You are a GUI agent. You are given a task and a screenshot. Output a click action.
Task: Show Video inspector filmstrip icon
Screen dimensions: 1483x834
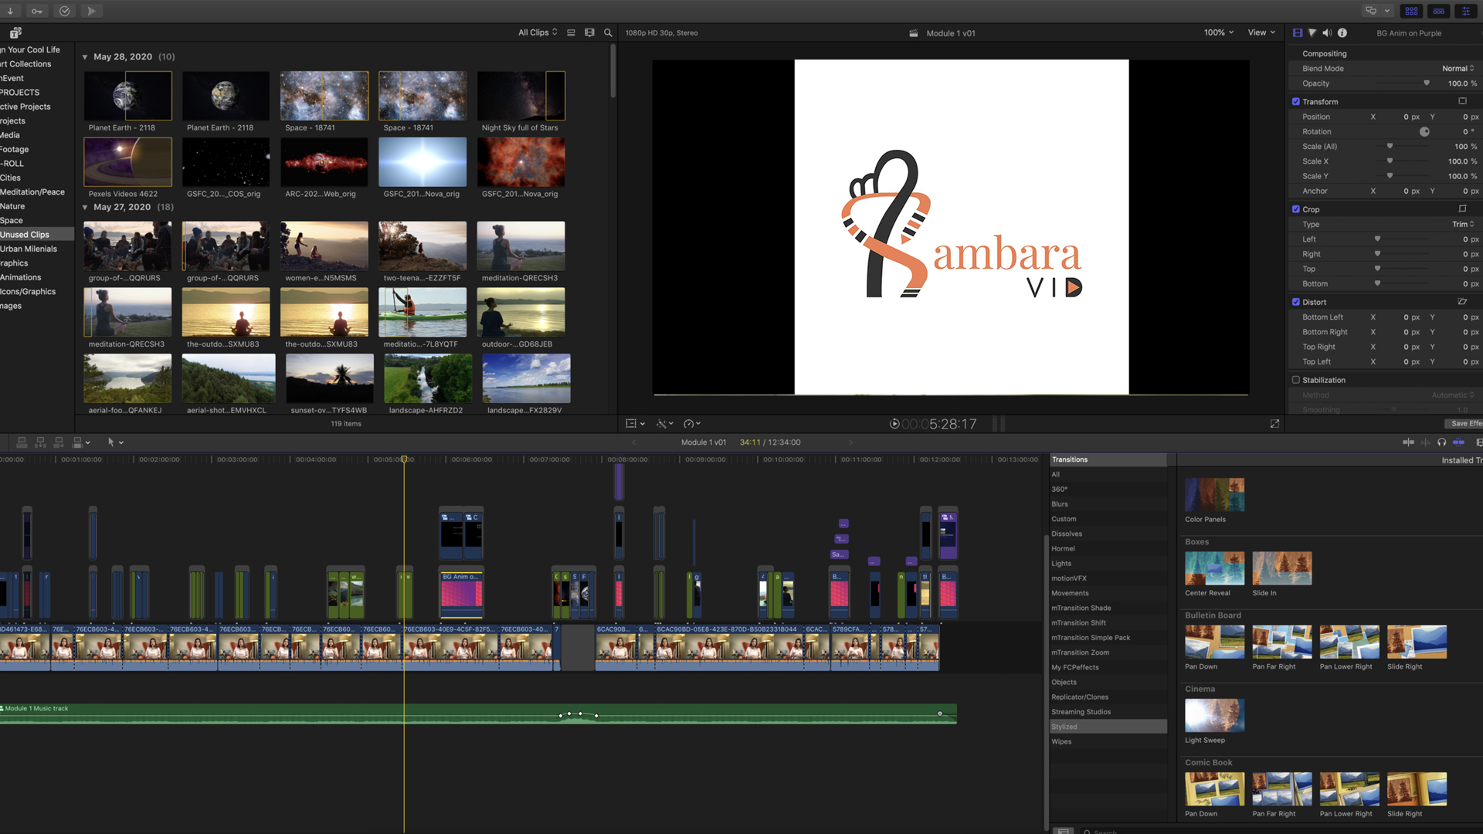pos(1298,32)
